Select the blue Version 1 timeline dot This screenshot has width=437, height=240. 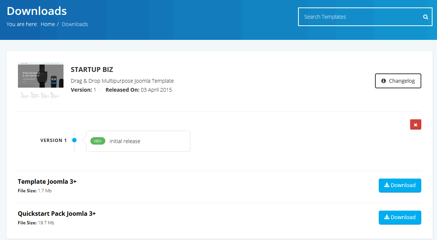point(74,140)
